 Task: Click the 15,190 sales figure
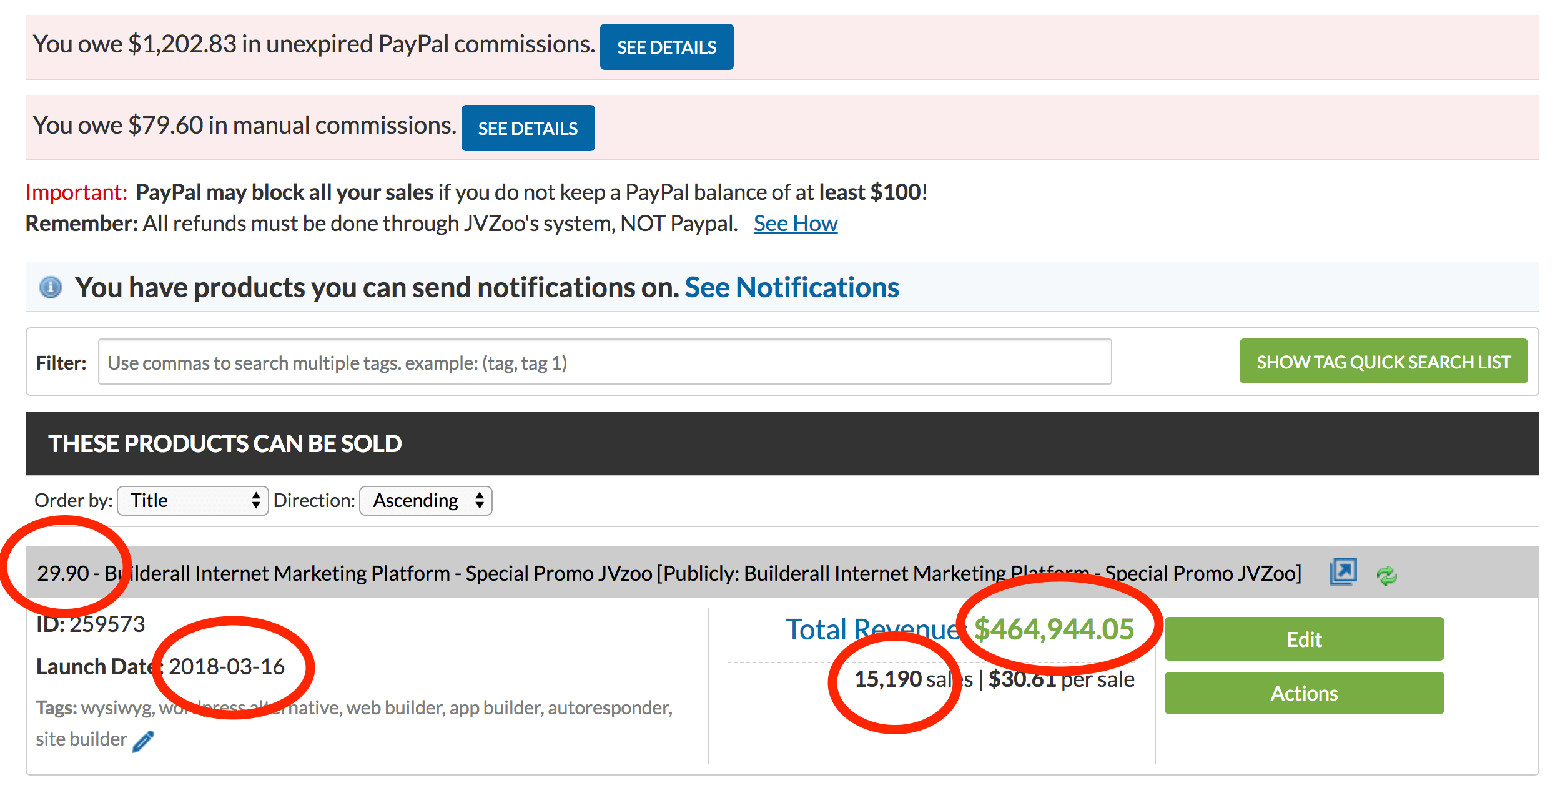pos(914,679)
